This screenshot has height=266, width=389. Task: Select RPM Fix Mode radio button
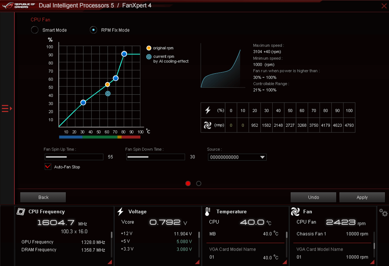[93, 30]
